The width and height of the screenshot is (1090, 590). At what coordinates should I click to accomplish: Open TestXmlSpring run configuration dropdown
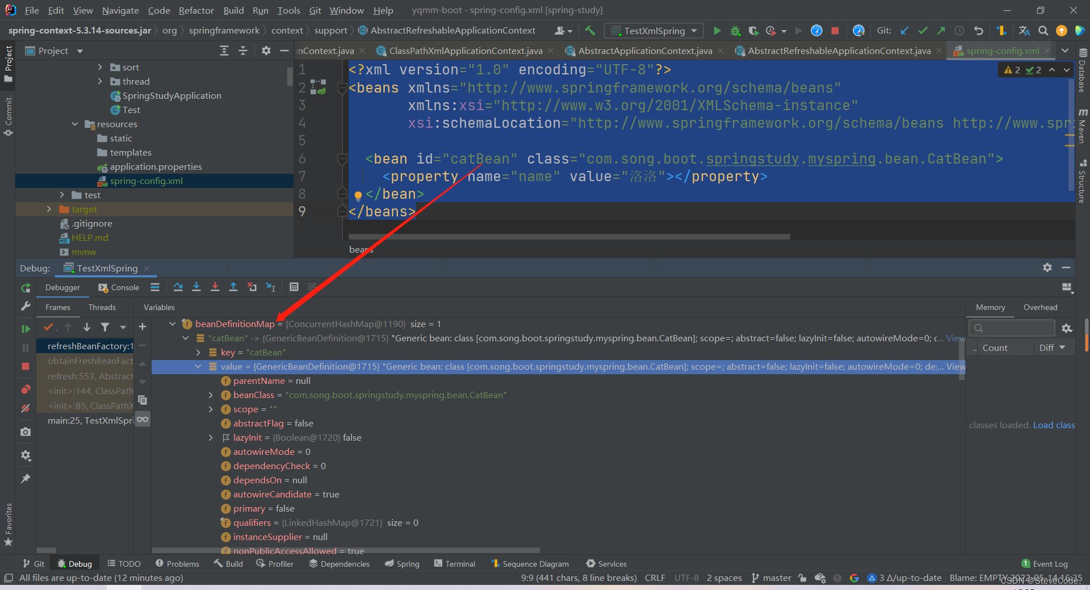coord(654,31)
